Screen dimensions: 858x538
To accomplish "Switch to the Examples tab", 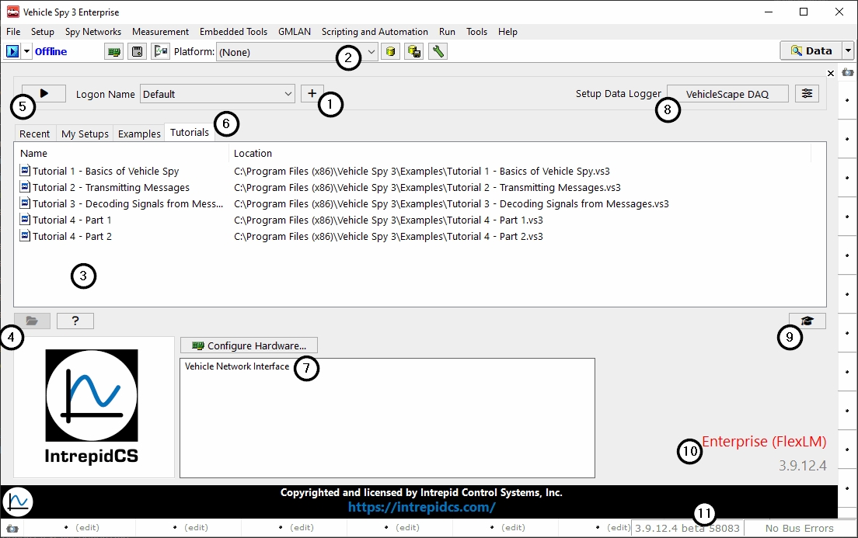I will coord(139,134).
